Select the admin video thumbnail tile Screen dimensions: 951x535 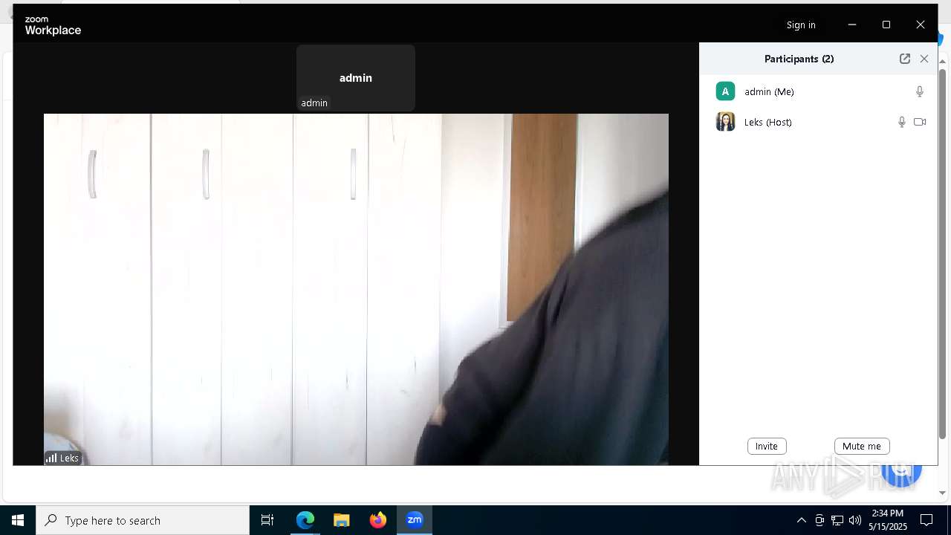[356, 78]
